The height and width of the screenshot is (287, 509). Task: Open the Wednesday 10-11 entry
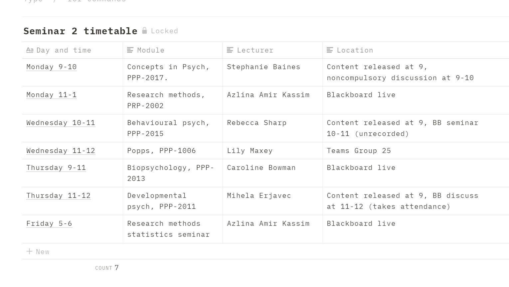pyautogui.click(x=61, y=123)
